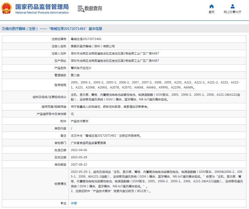This screenshot has height=209, width=249.
Task: Click the 变更情况 label
Action: [x=60, y=184]
